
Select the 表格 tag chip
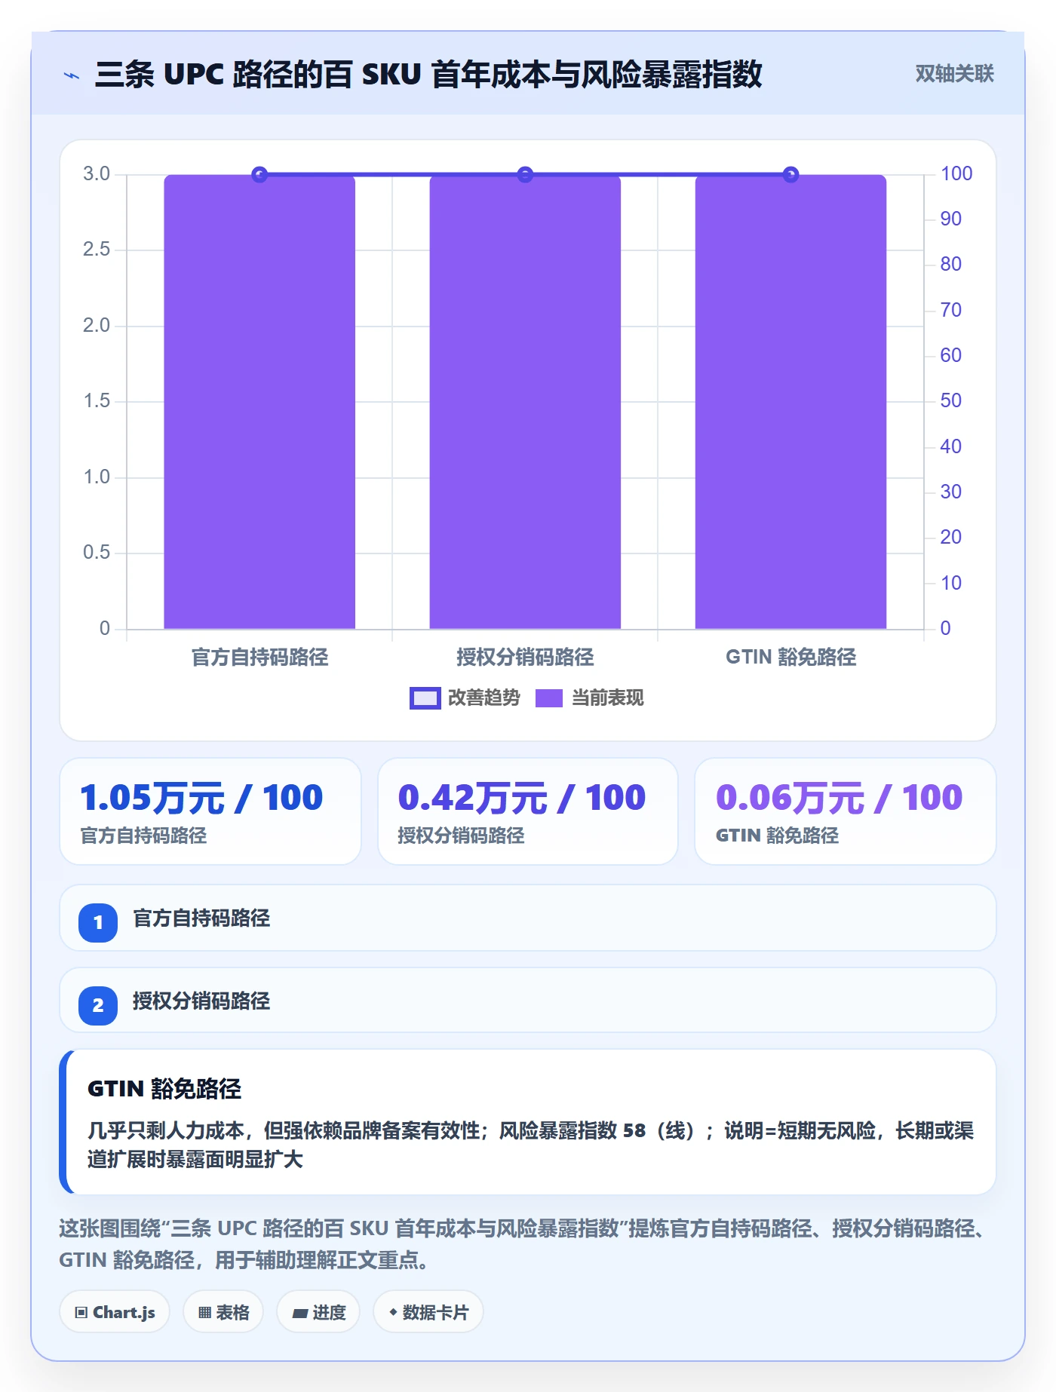coord(223,1312)
